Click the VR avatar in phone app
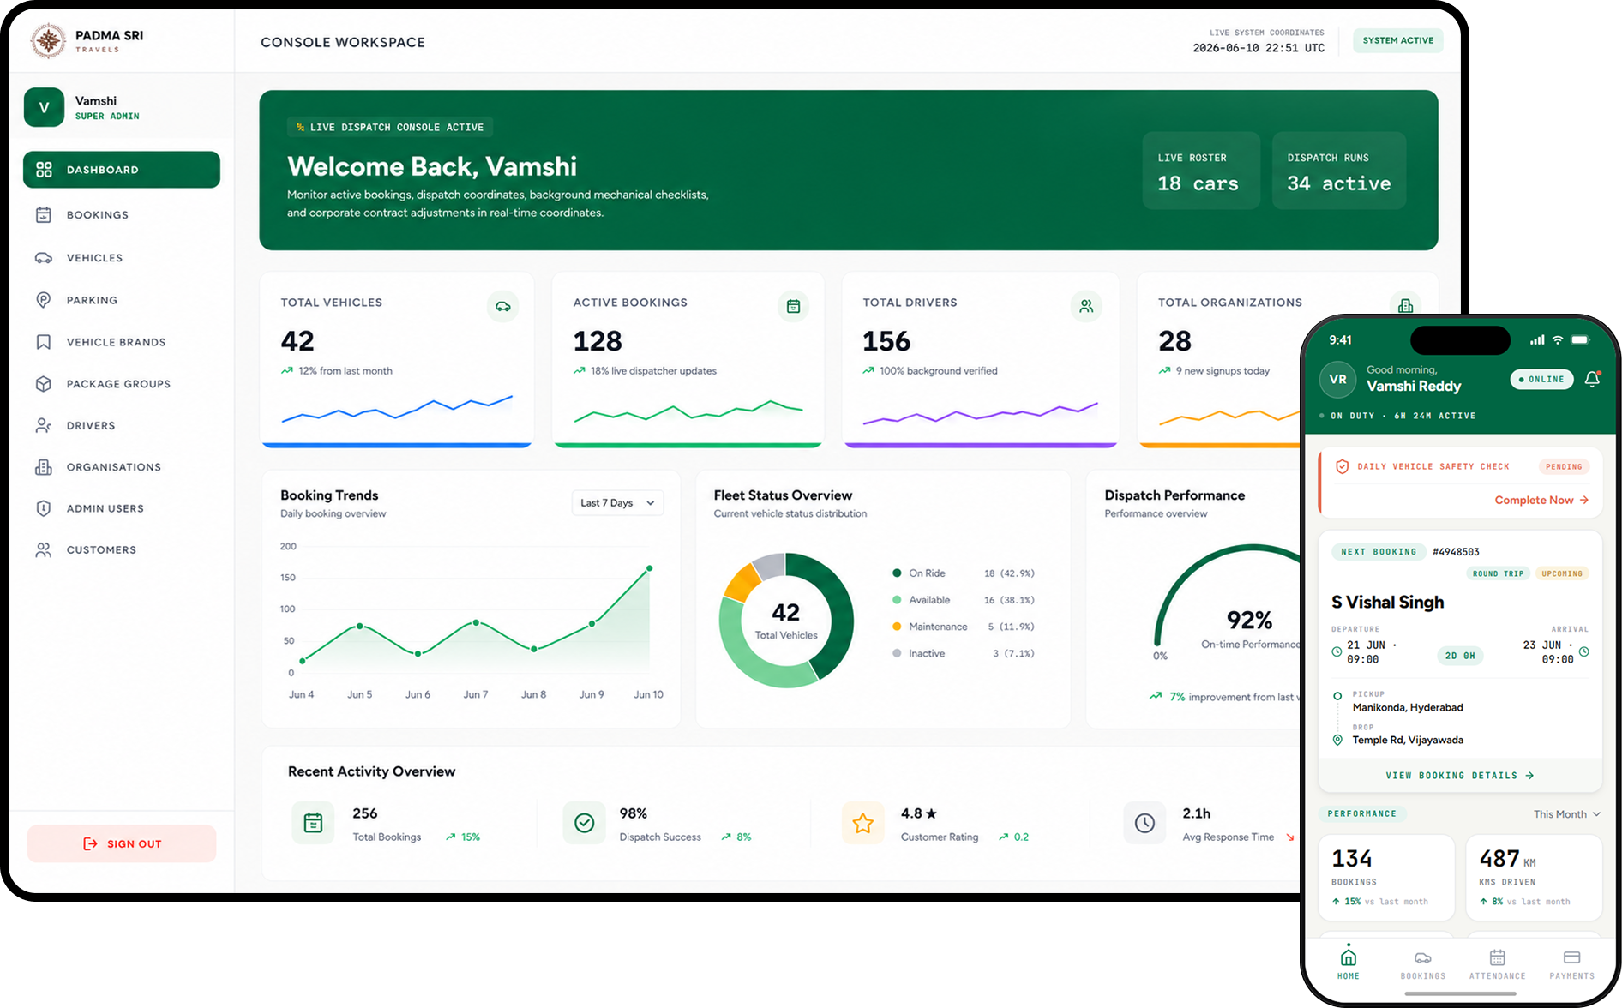 (1337, 379)
